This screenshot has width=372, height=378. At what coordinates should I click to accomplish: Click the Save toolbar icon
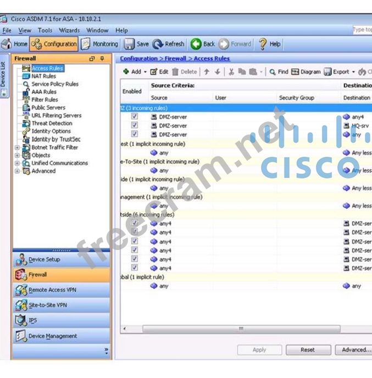point(129,44)
